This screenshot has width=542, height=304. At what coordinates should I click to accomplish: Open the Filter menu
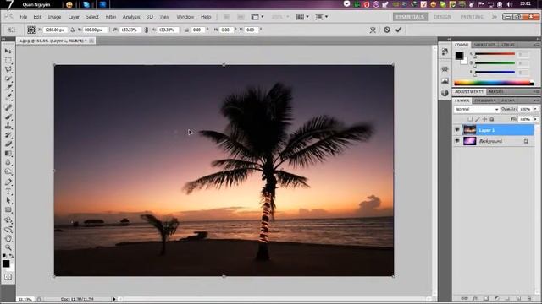click(x=111, y=17)
